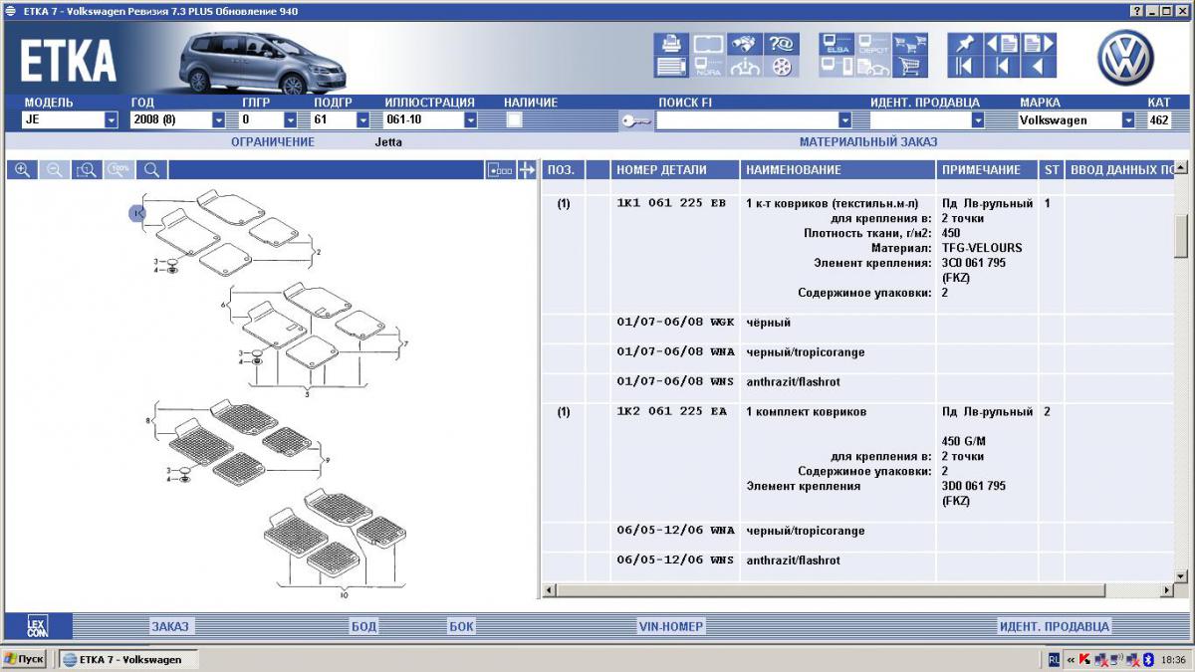Click the horizontal scrollbar right arrow

tap(1166, 591)
